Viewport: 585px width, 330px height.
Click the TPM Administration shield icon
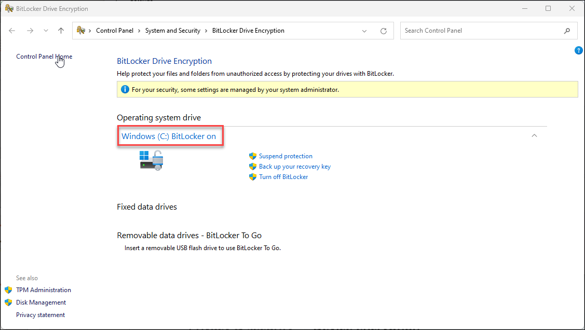click(x=8, y=290)
